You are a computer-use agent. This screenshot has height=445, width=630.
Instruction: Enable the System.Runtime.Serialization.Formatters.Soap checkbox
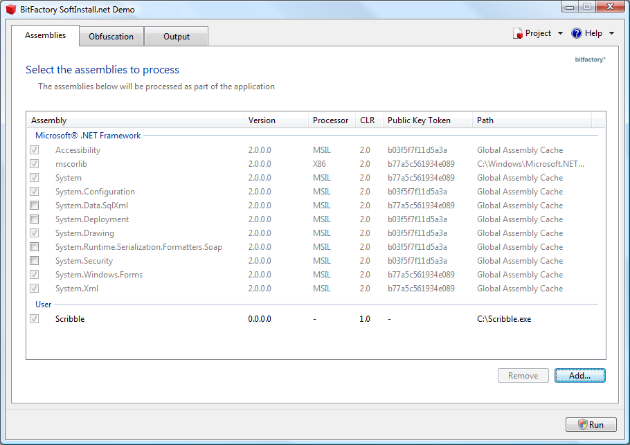tap(35, 247)
